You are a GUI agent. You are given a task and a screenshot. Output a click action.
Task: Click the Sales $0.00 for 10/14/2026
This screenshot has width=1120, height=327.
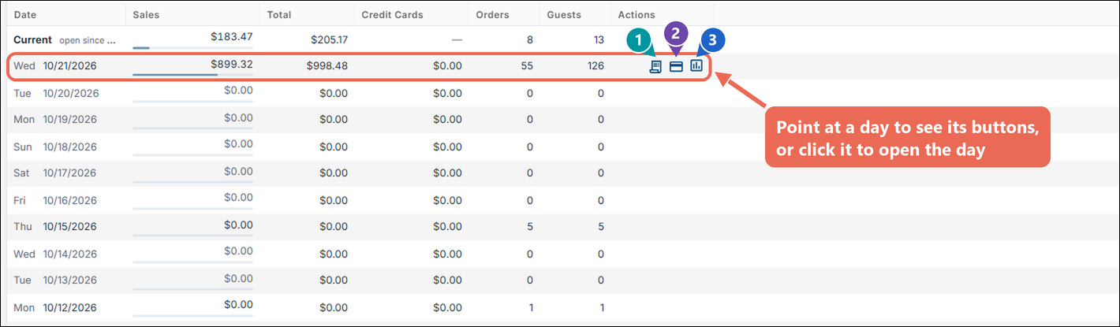(x=238, y=251)
